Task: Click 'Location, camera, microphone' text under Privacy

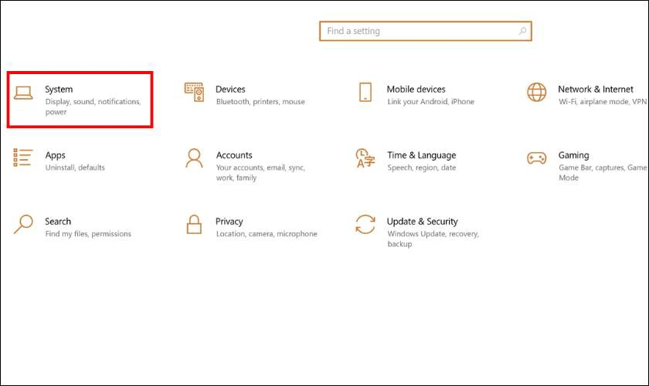Action: (267, 234)
